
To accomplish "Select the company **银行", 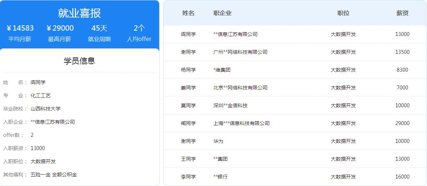I will [220, 177].
